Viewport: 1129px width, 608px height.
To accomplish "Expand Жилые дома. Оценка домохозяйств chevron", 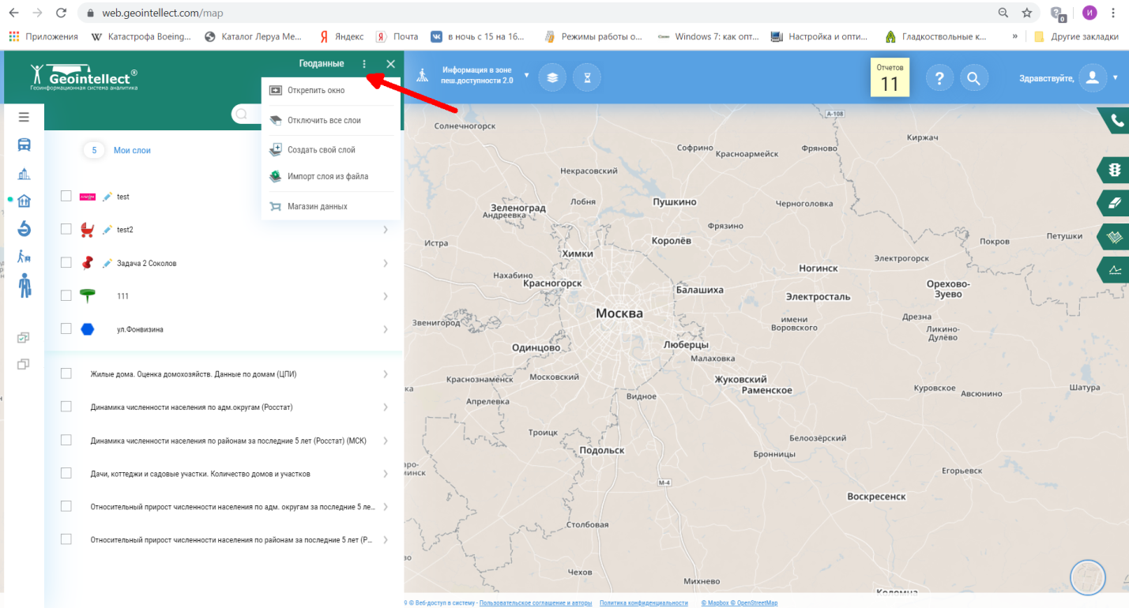I will (x=386, y=374).
